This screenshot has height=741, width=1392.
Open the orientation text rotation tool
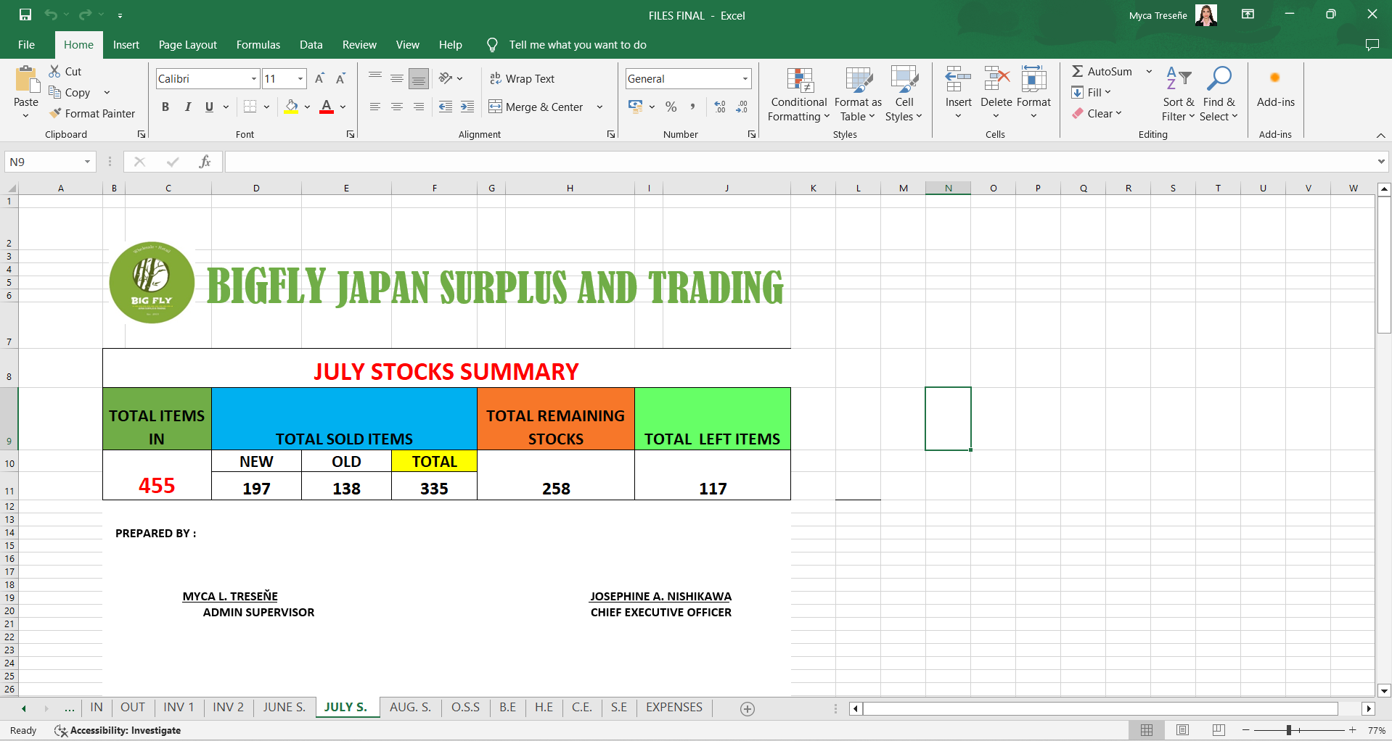coord(446,78)
